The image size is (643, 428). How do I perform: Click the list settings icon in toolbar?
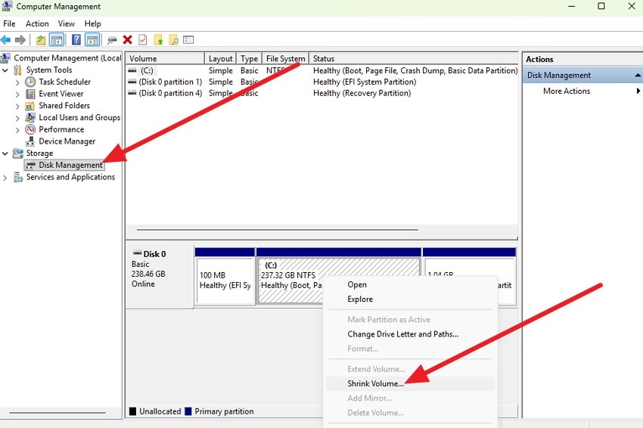point(188,40)
